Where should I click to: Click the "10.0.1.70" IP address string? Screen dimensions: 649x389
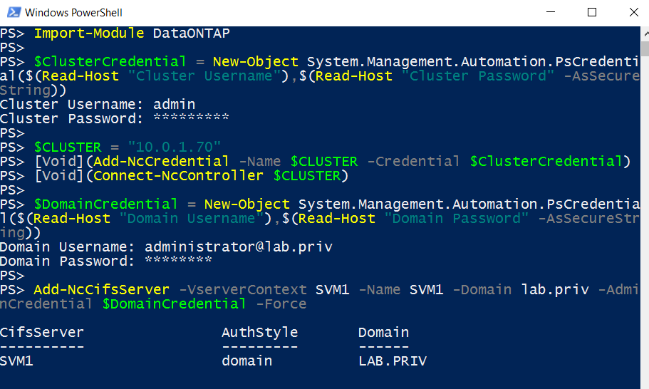175,147
